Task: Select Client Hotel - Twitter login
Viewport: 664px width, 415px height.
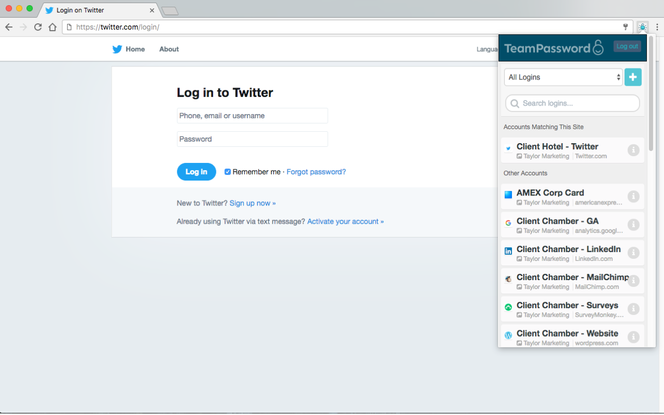Action: (573, 150)
